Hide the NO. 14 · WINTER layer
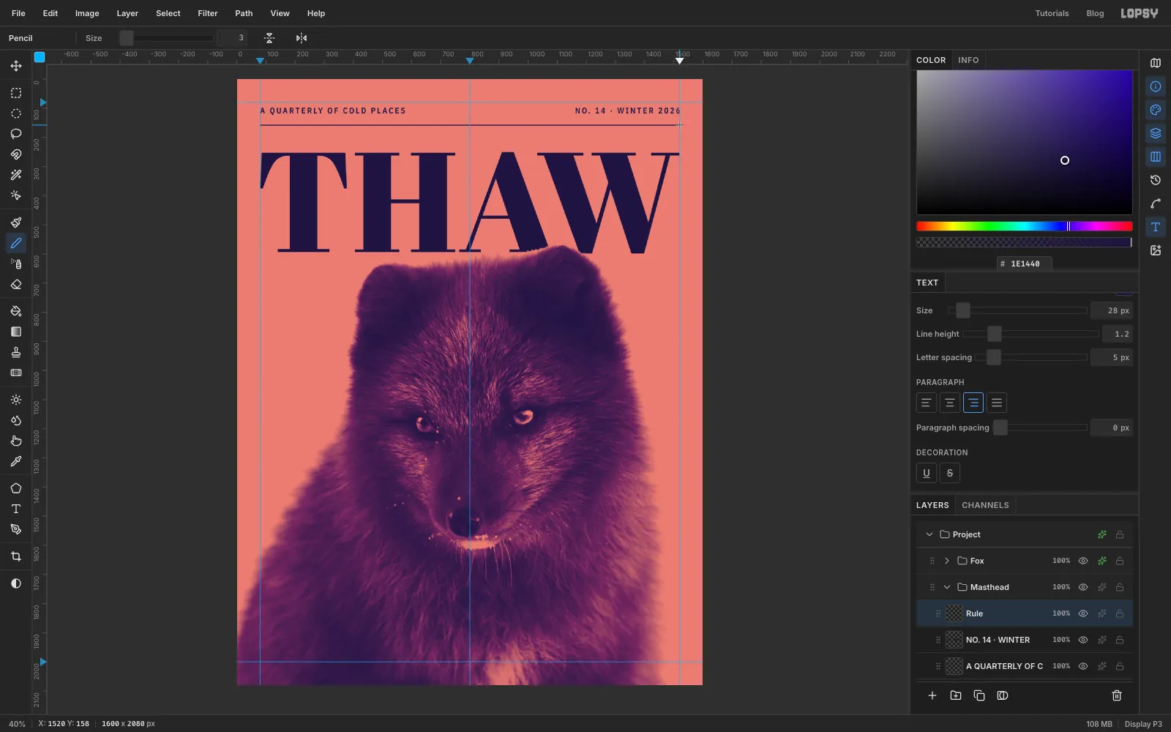Screen dimensions: 1171x732 [1083, 640]
